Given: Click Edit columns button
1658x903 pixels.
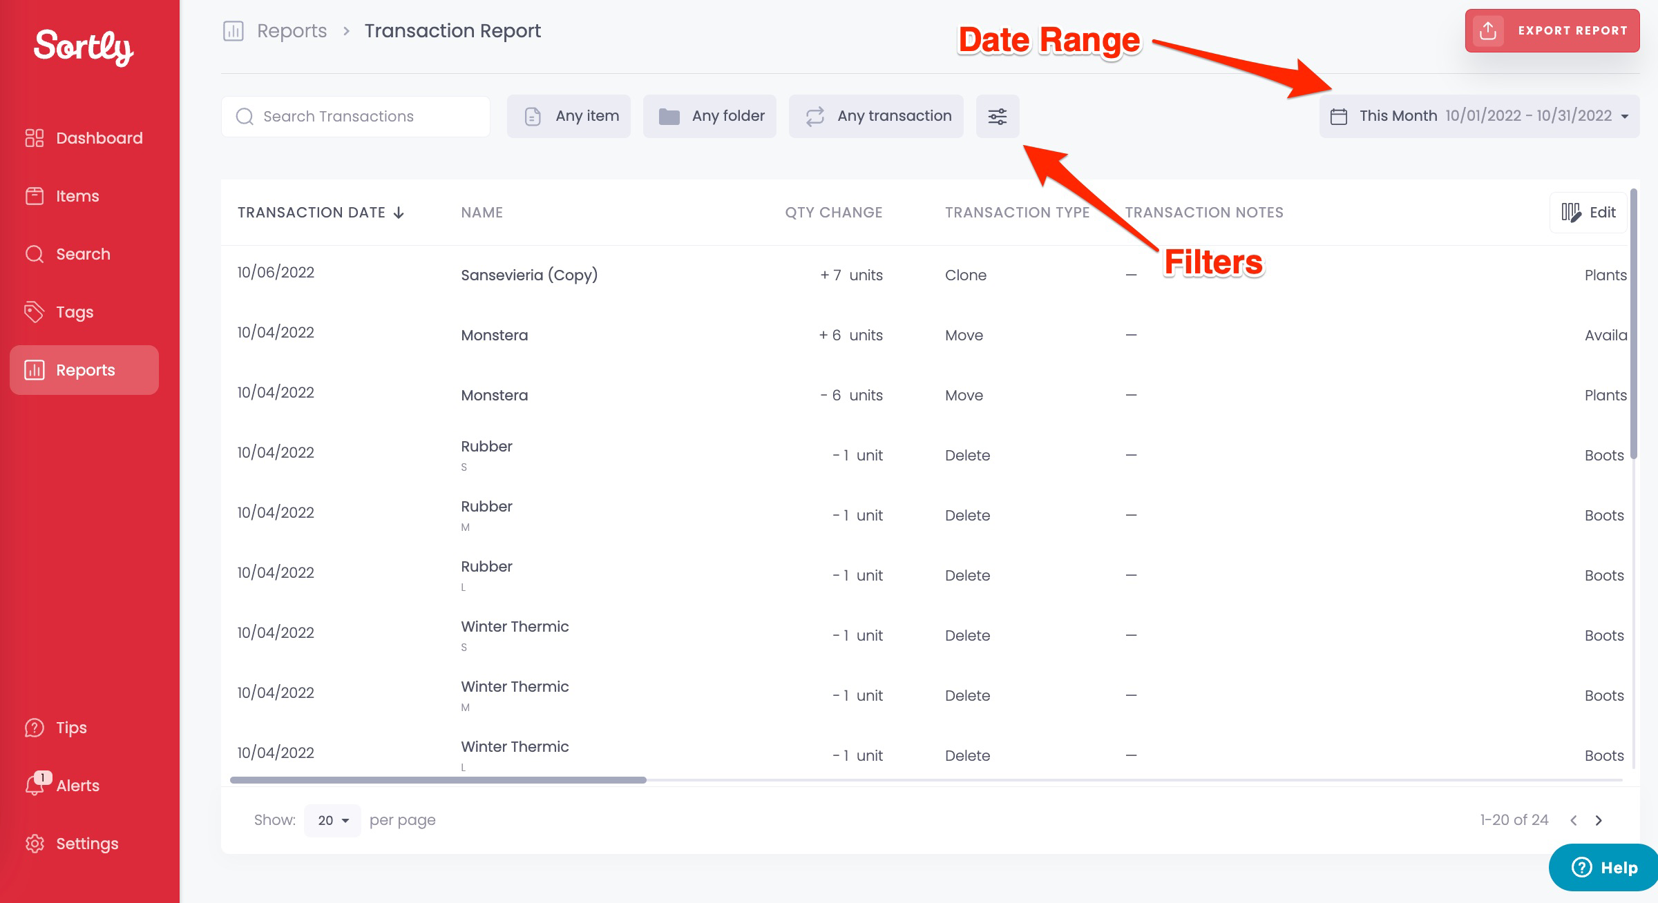Looking at the screenshot, I should pyautogui.click(x=1588, y=213).
